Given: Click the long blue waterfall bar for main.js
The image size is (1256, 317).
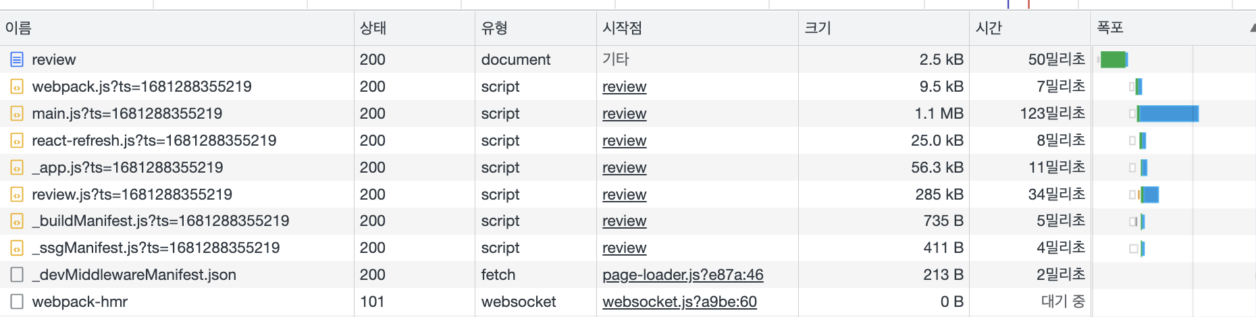Looking at the screenshot, I should point(1169,113).
